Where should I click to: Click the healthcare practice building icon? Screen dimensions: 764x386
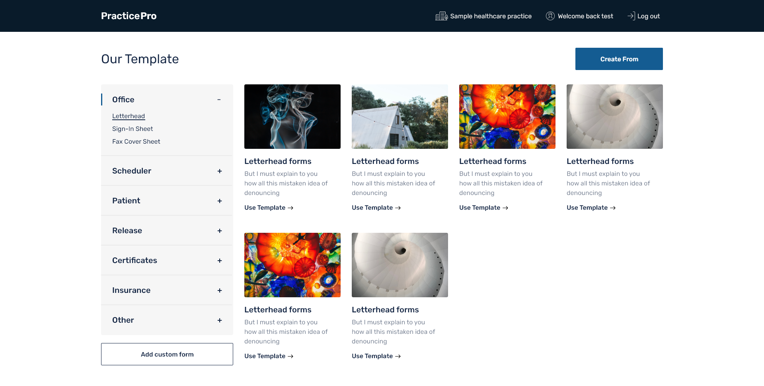[x=441, y=16]
